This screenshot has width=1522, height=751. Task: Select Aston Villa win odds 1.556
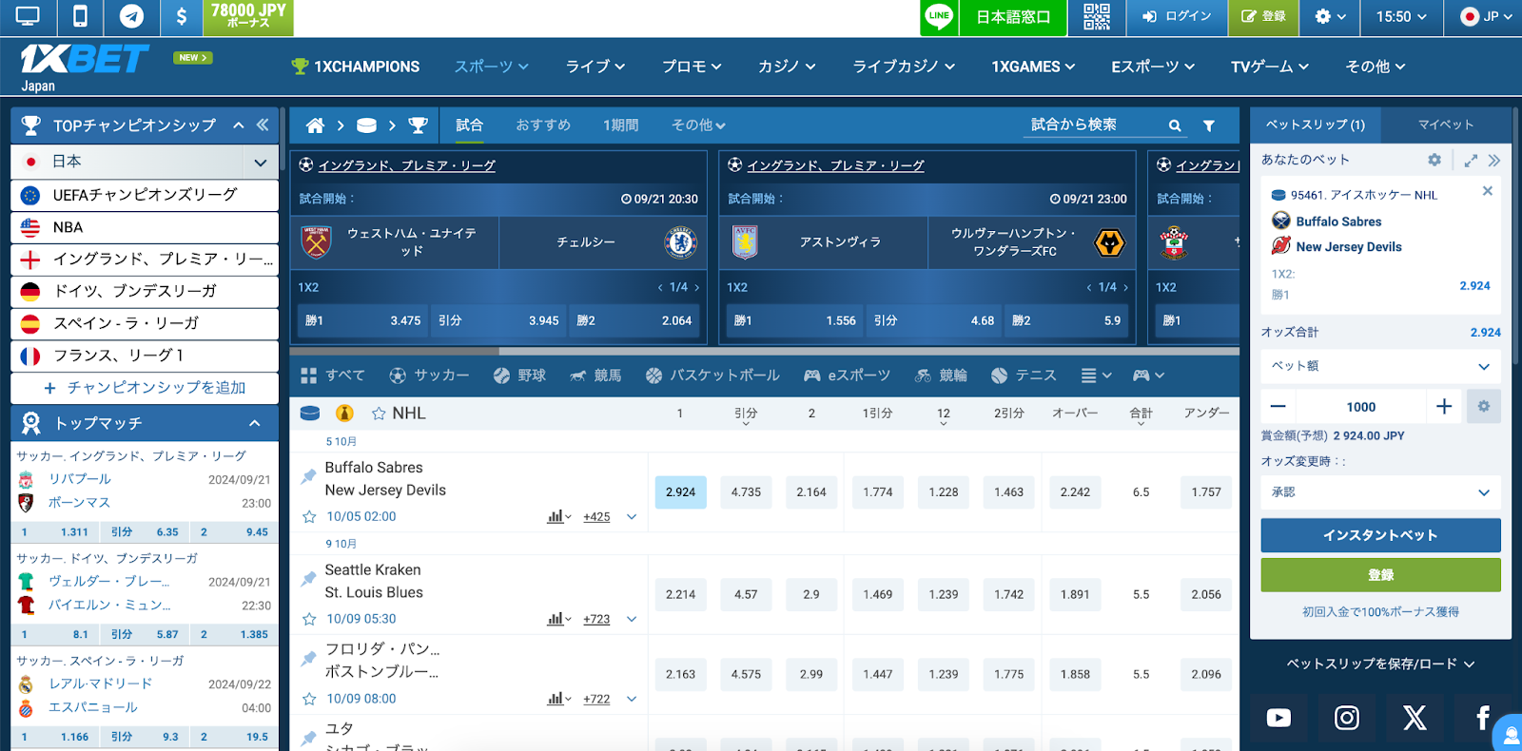[795, 320]
